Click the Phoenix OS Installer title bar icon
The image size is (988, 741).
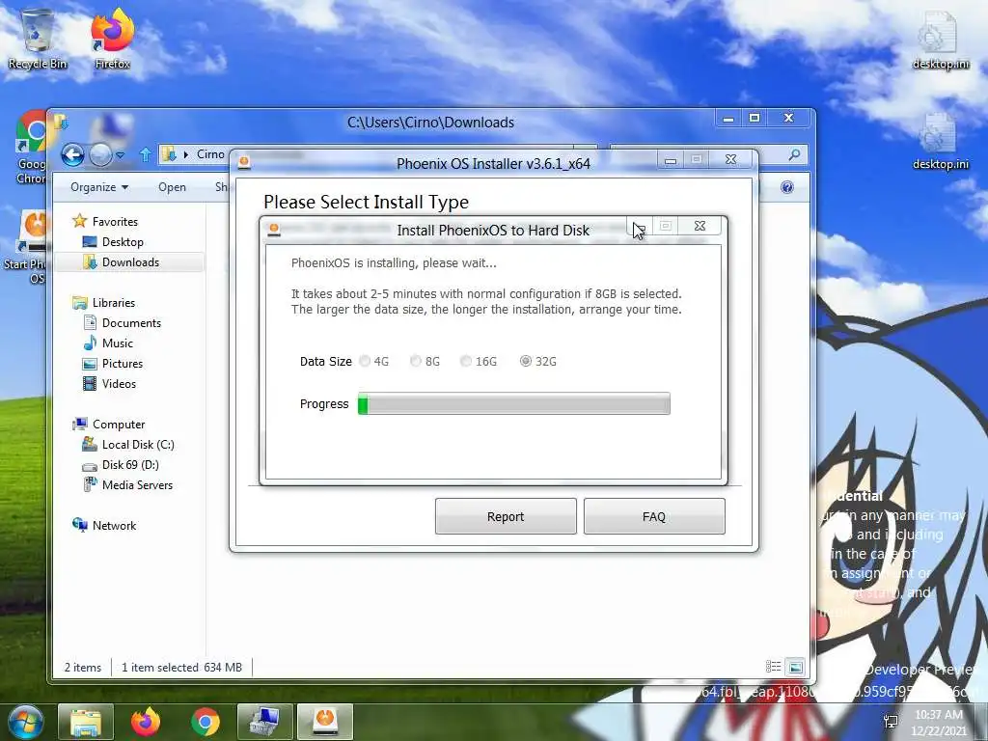point(244,162)
